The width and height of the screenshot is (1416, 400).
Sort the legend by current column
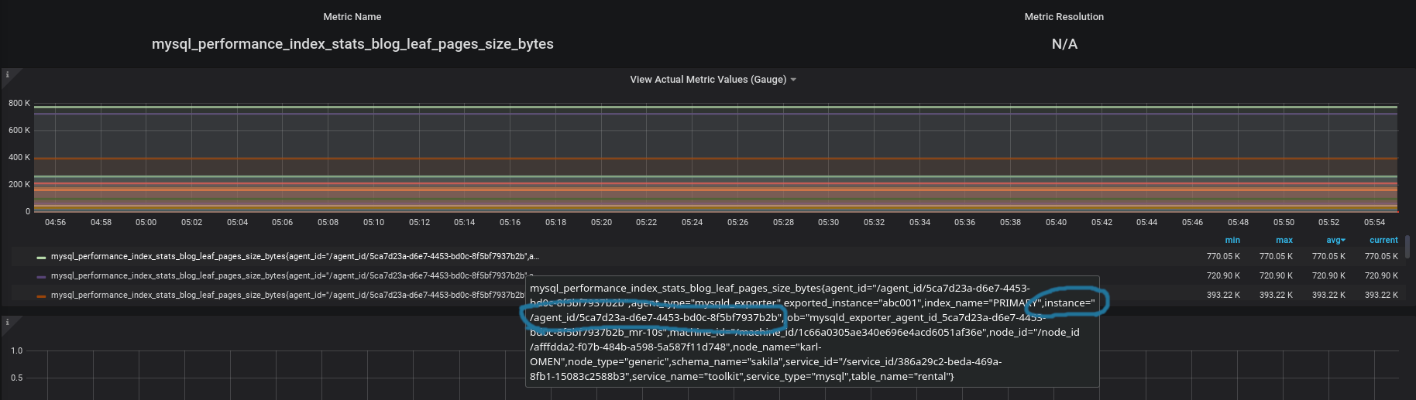1383,241
